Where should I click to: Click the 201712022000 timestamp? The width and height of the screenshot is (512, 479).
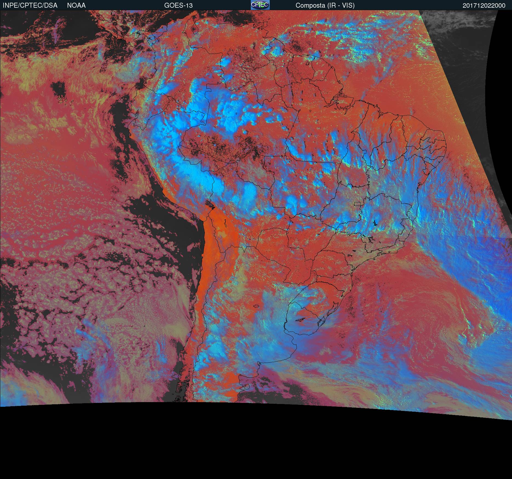tap(484, 5)
